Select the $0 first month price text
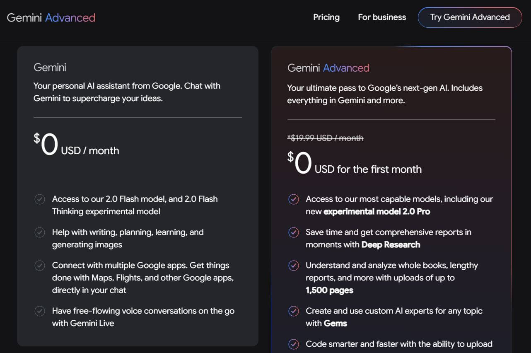This screenshot has width=531, height=353. pos(354,164)
